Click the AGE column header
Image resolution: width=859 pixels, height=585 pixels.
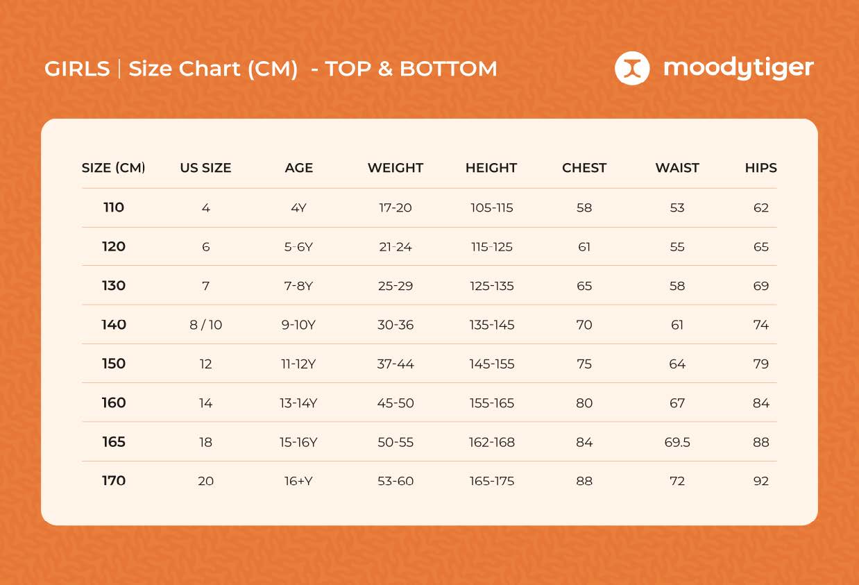[x=299, y=168]
